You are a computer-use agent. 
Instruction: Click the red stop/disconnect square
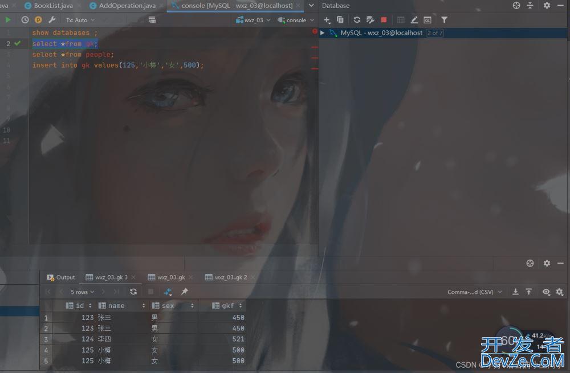384,20
